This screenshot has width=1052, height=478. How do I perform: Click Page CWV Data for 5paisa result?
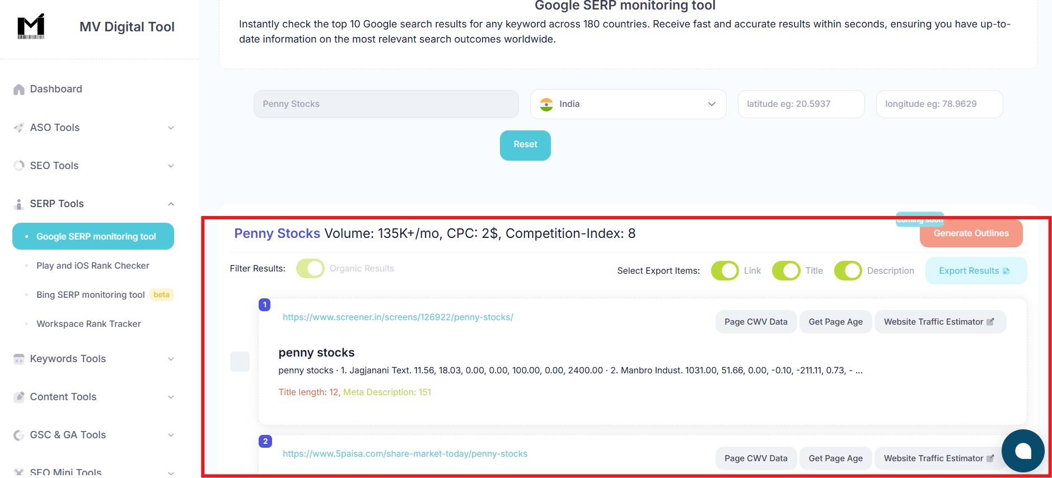tap(756, 458)
